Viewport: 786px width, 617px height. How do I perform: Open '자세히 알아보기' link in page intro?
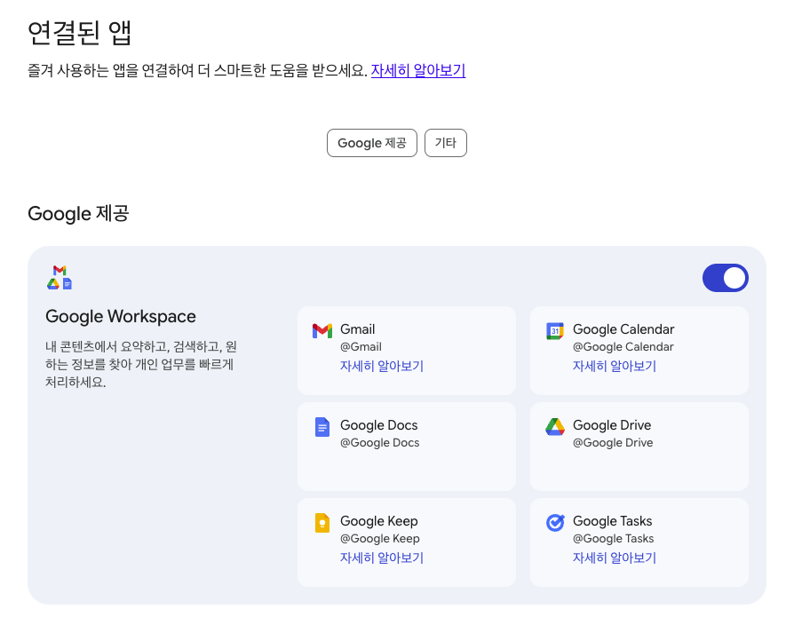[418, 70]
